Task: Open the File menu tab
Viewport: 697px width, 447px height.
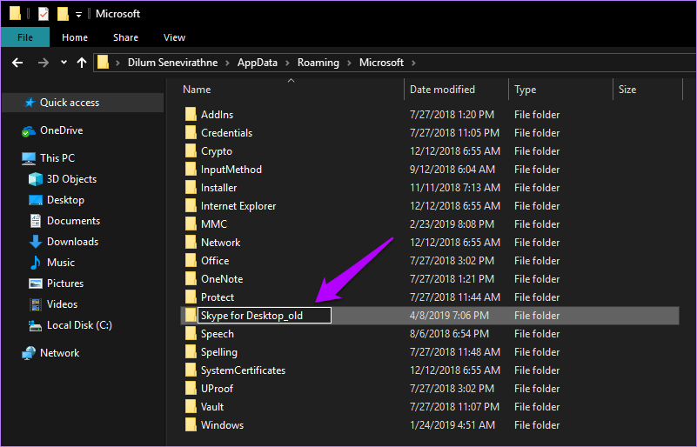Action: 25,37
